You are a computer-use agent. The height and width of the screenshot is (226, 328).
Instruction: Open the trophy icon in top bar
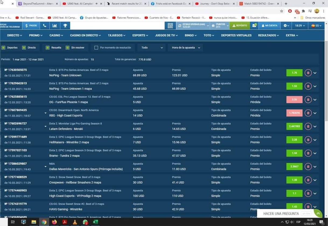pyautogui.click(x=65, y=26)
